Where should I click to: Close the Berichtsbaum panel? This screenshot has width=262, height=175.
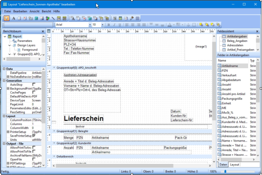click(42, 31)
